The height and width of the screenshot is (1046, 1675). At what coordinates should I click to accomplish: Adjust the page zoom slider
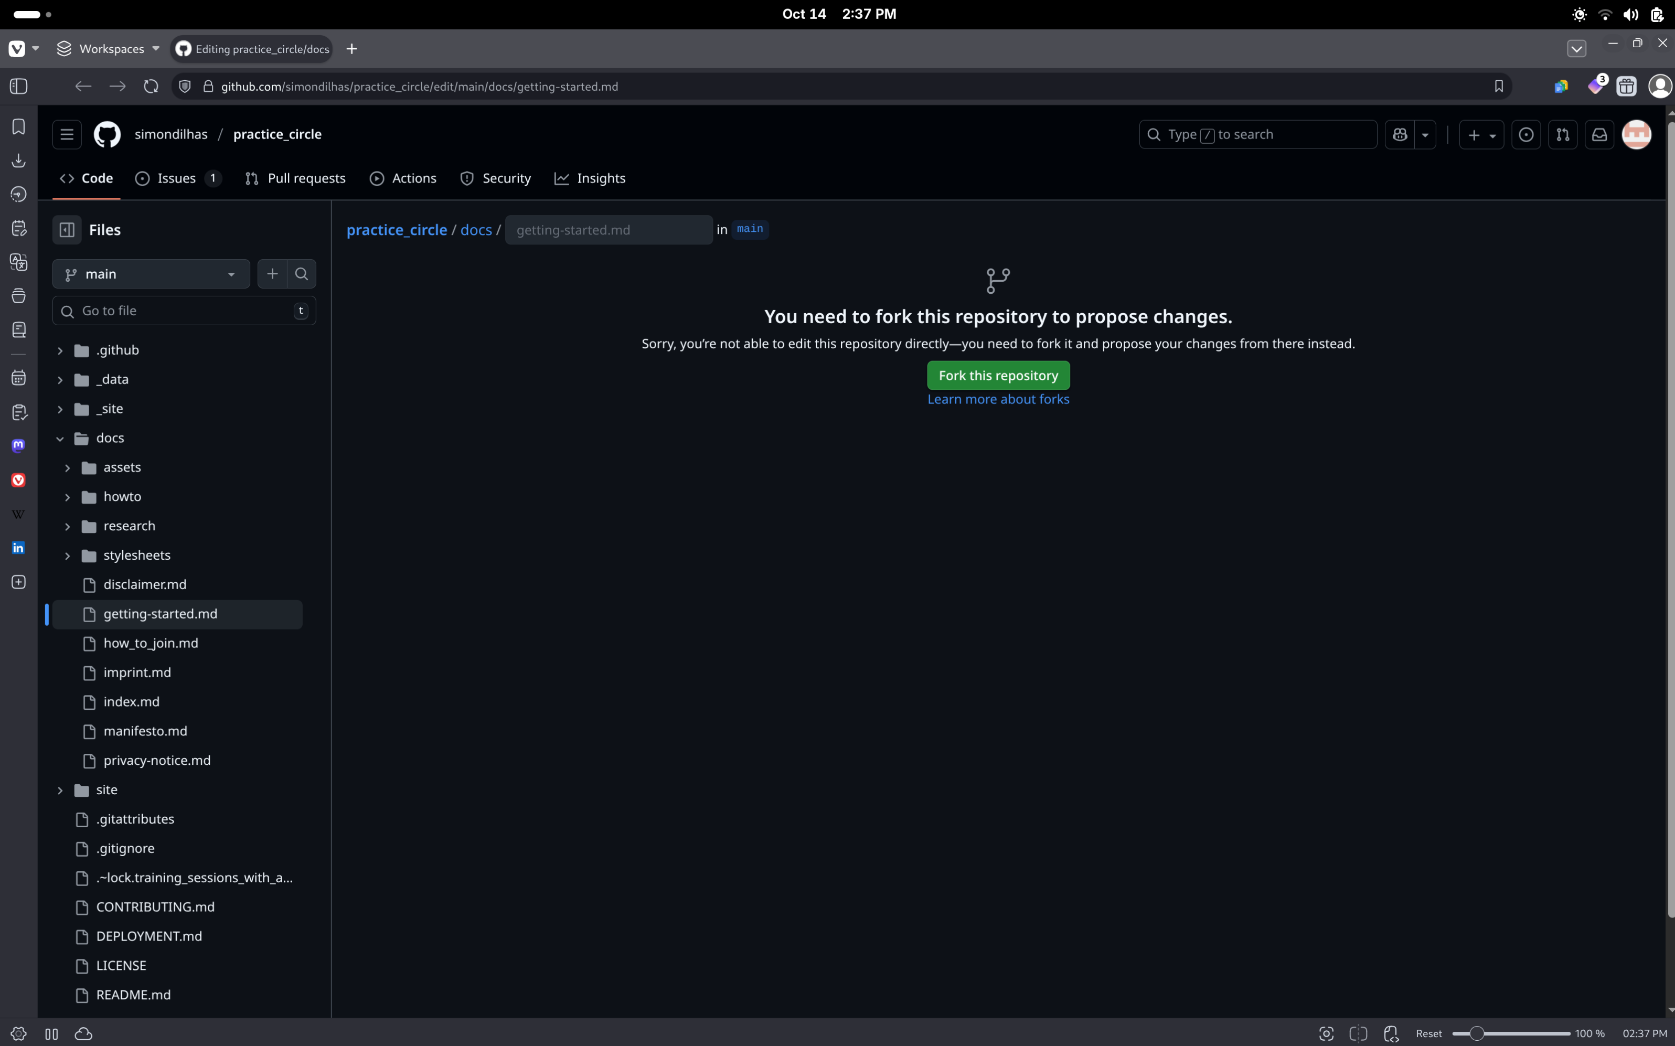(1476, 1033)
